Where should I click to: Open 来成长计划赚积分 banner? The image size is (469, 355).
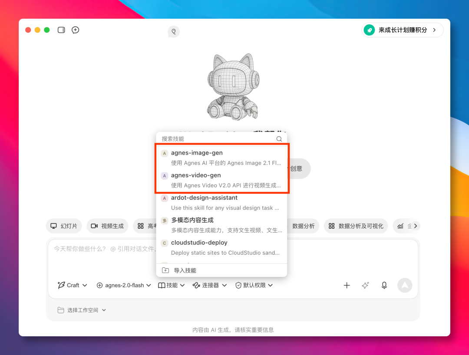point(402,30)
